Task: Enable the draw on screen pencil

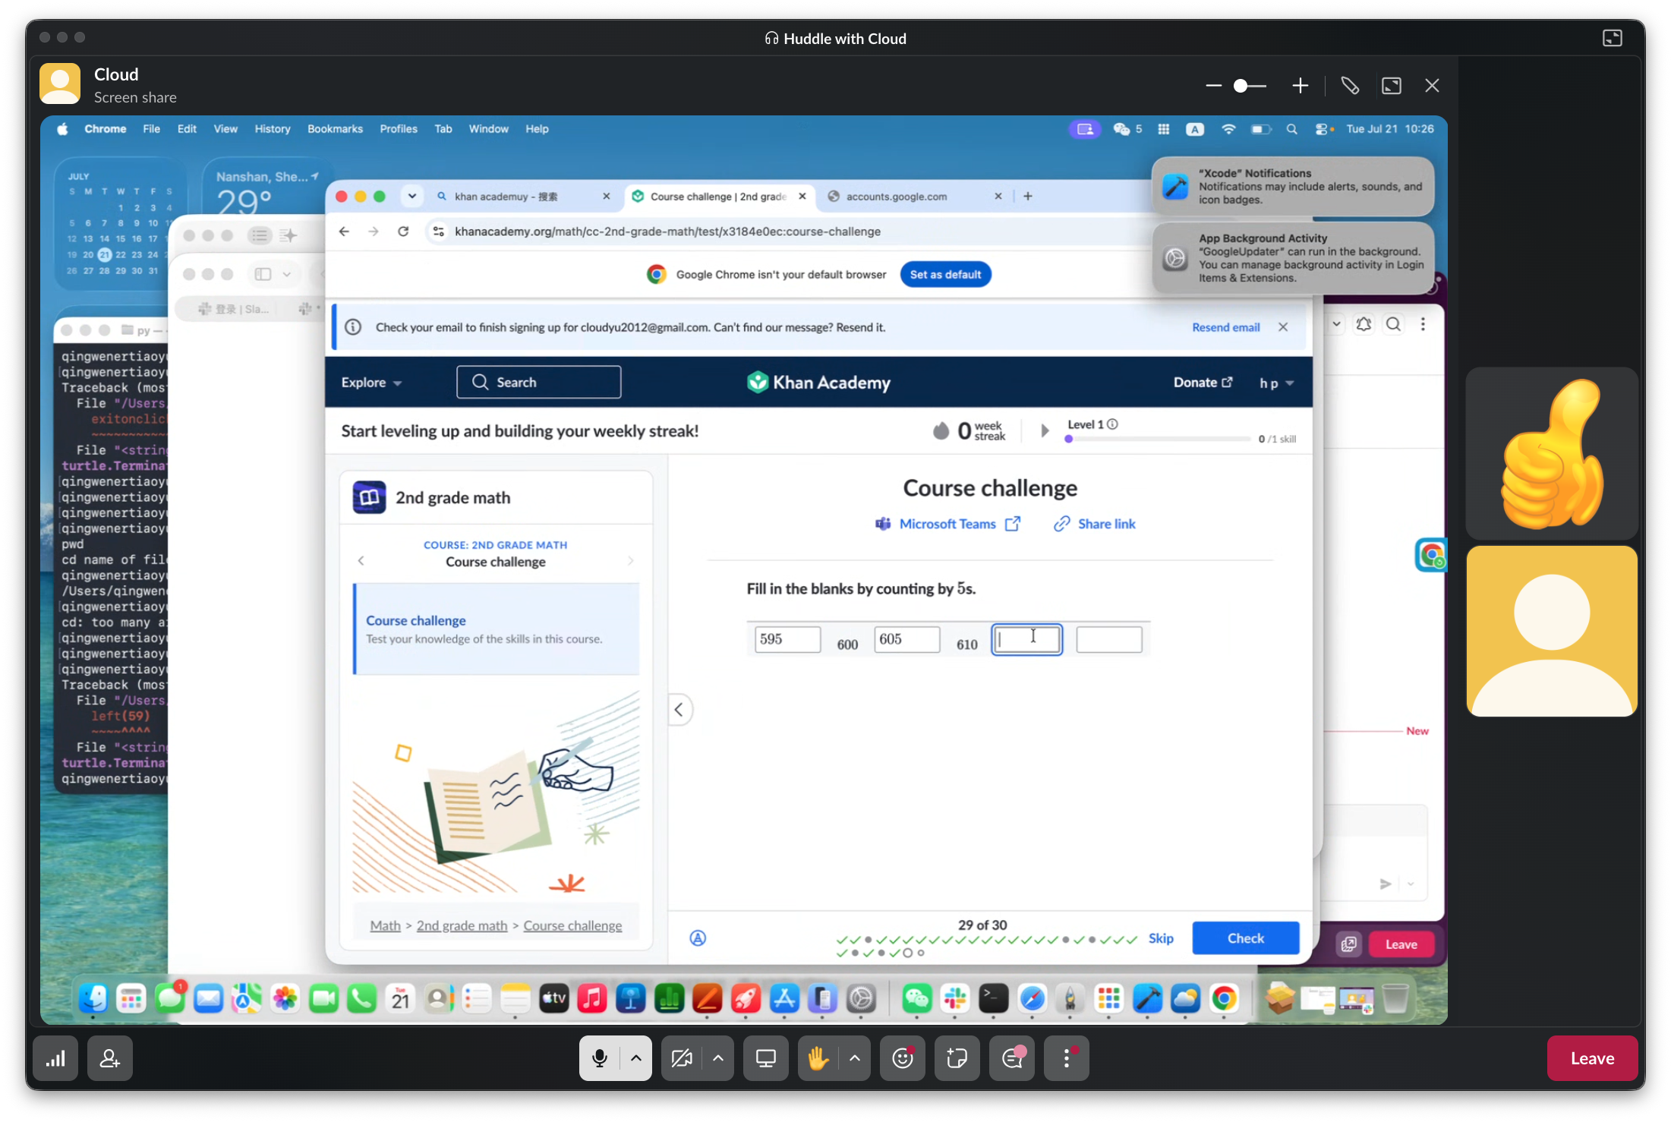Action: click(1350, 86)
